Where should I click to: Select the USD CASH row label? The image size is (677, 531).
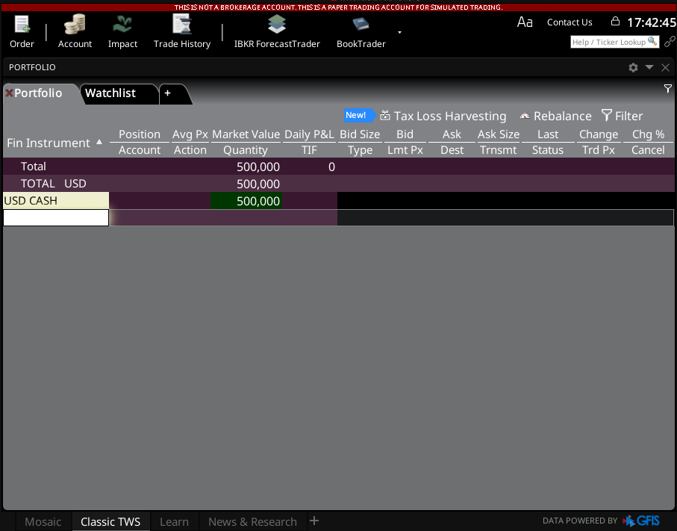(56, 201)
